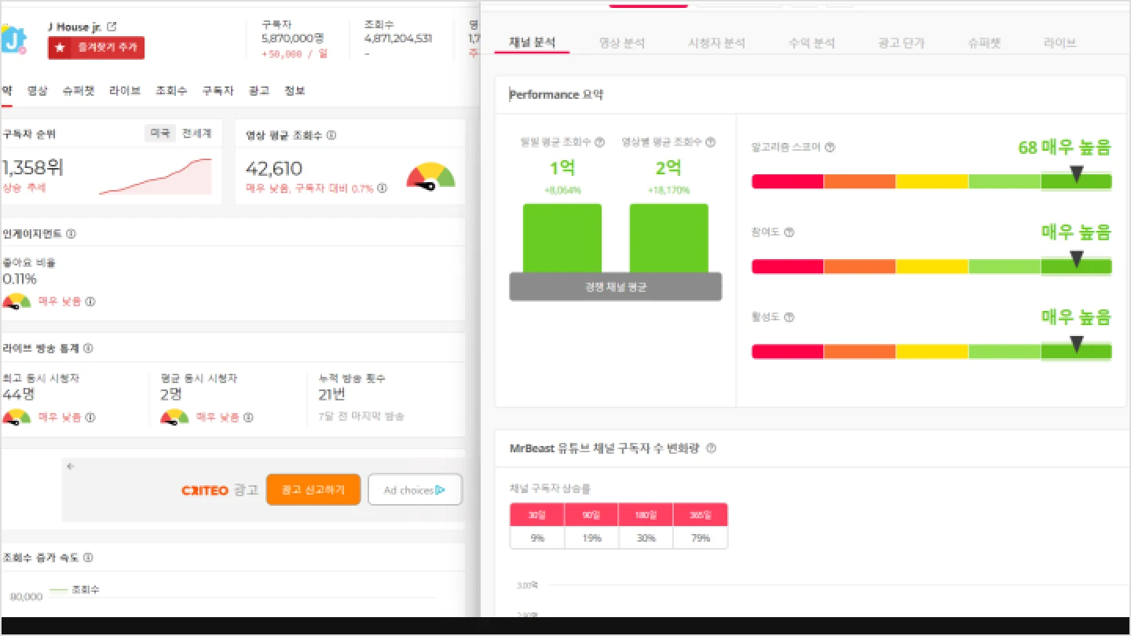Click help icon beside 활성도
Viewport: 1131px width, 636px height.
[789, 317]
